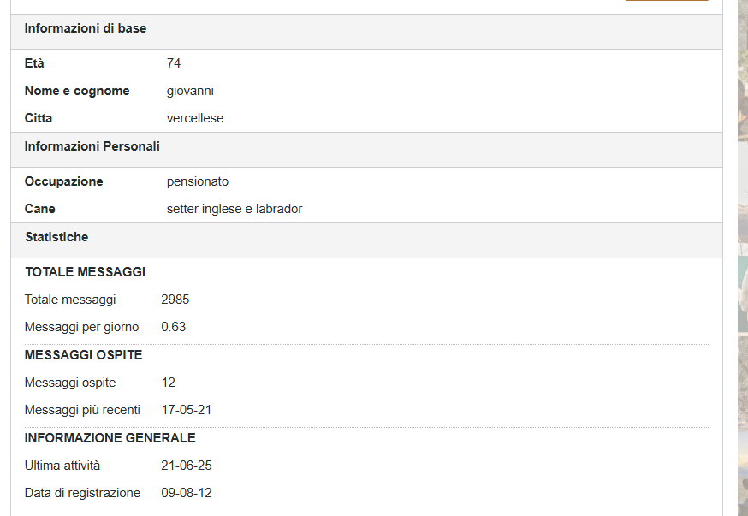Click the occupation value 'pensionato'
Viewport: 748px width, 516px height.
(x=198, y=181)
